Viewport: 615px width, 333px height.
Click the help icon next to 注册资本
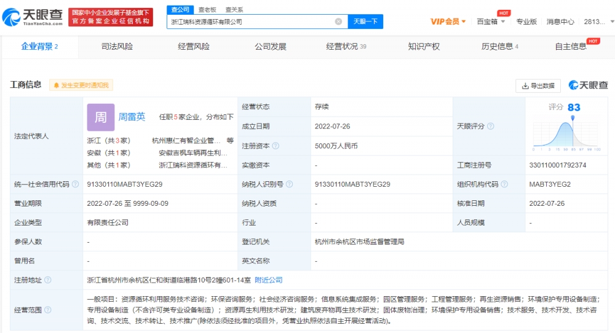click(x=276, y=146)
